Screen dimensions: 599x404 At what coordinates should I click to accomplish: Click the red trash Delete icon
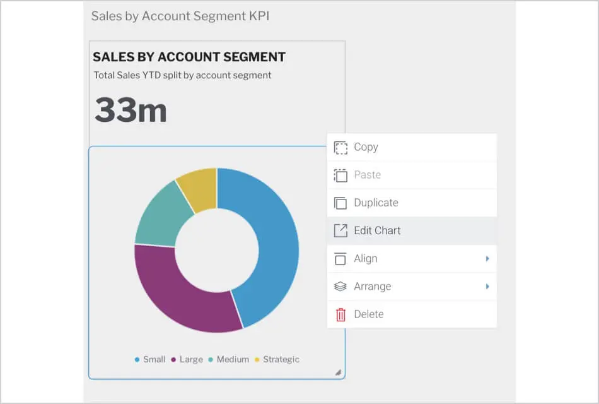[340, 314]
